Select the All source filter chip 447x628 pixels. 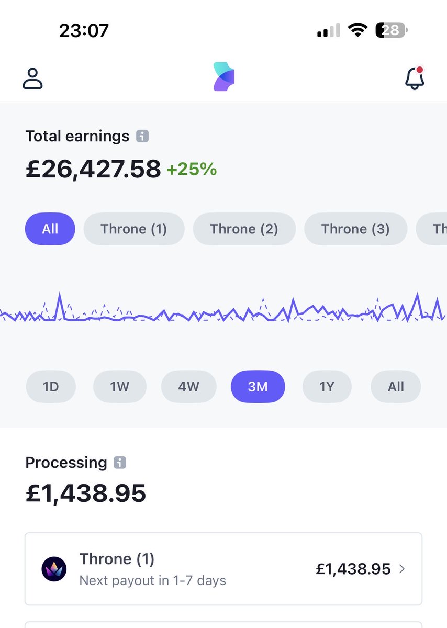click(50, 229)
